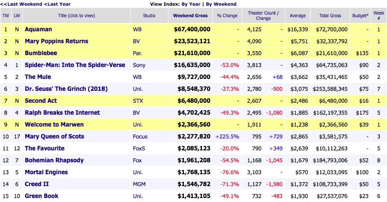
Task: Click the $135 budget value
Action: (x=362, y=53)
